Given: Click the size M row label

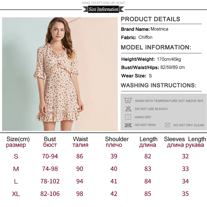Looking at the screenshot, I should point(16,169).
